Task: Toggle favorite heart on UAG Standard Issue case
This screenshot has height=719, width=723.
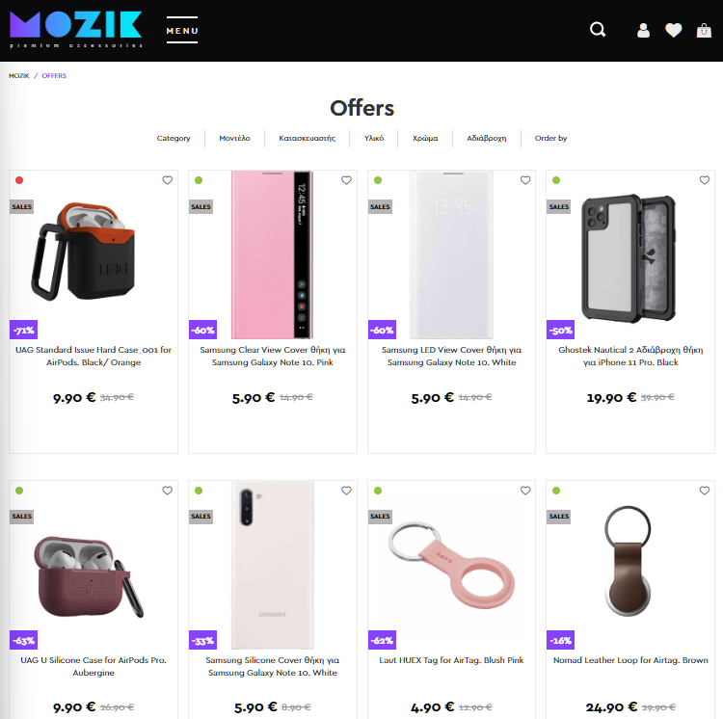Action: pyautogui.click(x=168, y=180)
